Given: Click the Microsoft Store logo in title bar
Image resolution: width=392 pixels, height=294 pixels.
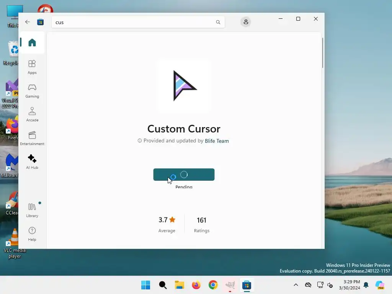Looking at the screenshot, I should pyautogui.click(x=40, y=22).
